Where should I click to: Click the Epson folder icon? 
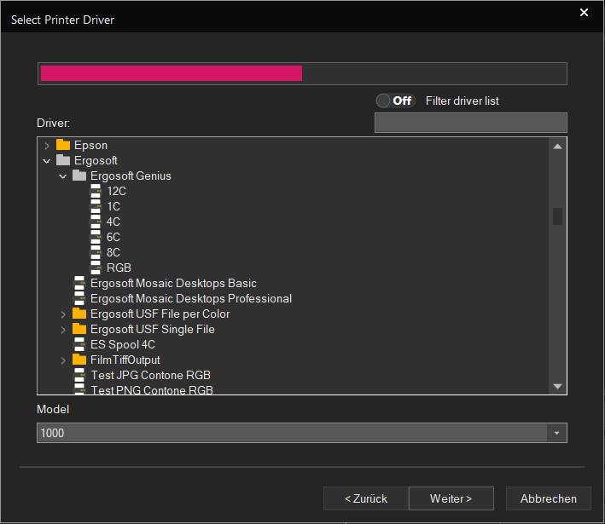63,145
